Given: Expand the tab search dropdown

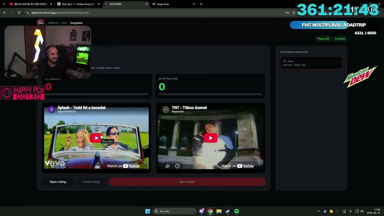Looking at the screenshot, I should coord(4,4).
